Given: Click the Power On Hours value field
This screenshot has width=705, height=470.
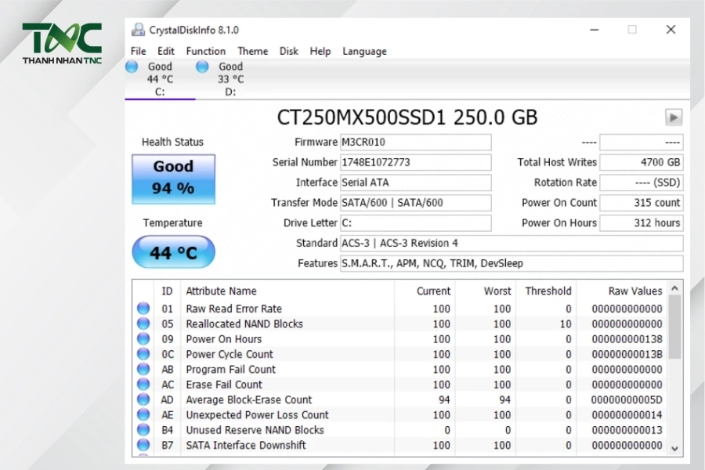Looking at the screenshot, I should [x=642, y=223].
